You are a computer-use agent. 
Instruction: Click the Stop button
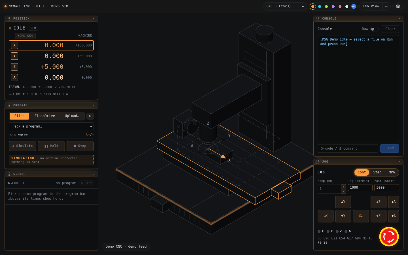(x=80, y=146)
